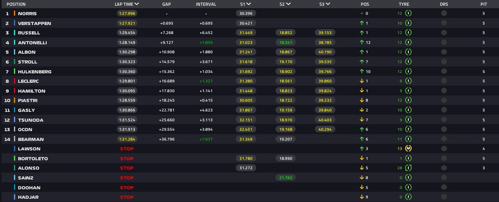499x202 pixels.
Task: Open the S3 sector column dropdown
Action: 328,4
